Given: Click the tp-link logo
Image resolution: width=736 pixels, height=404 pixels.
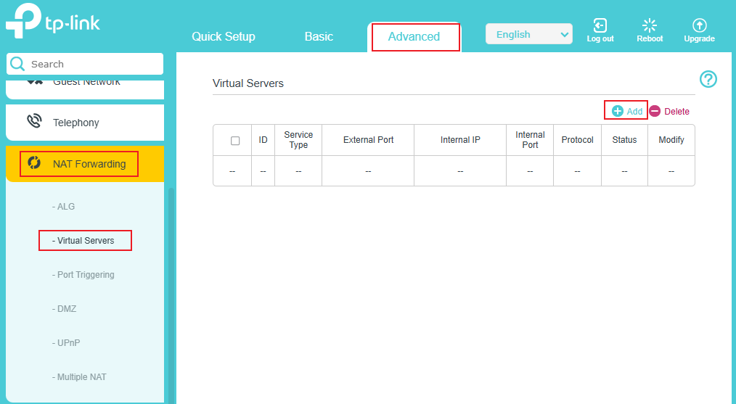Looking at the screenshot, I should pos(52,21).
